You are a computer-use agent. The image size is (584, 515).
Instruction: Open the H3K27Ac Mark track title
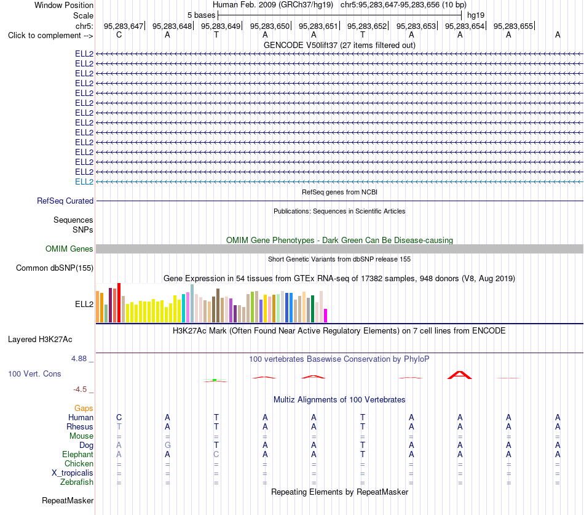339,331
